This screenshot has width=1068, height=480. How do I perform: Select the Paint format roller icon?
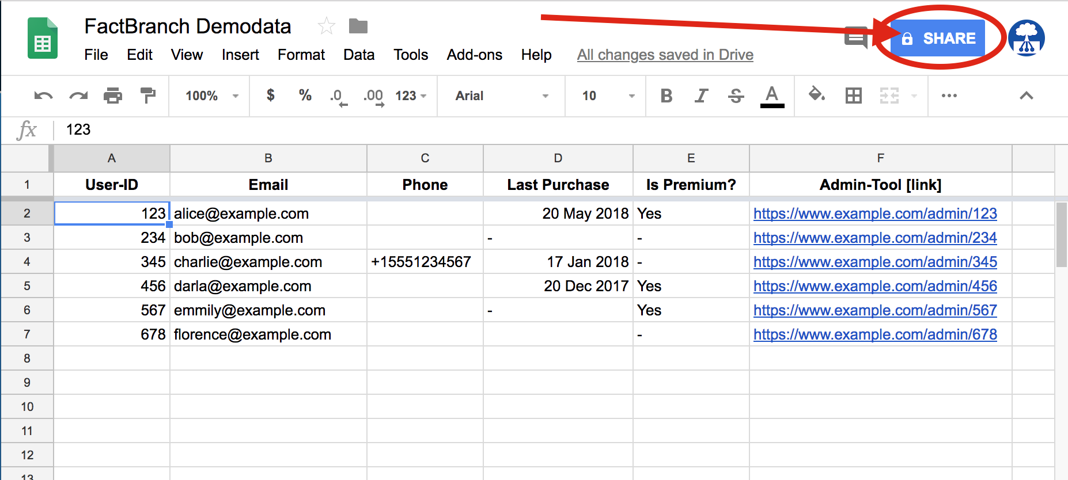click(x=148, y=96)
